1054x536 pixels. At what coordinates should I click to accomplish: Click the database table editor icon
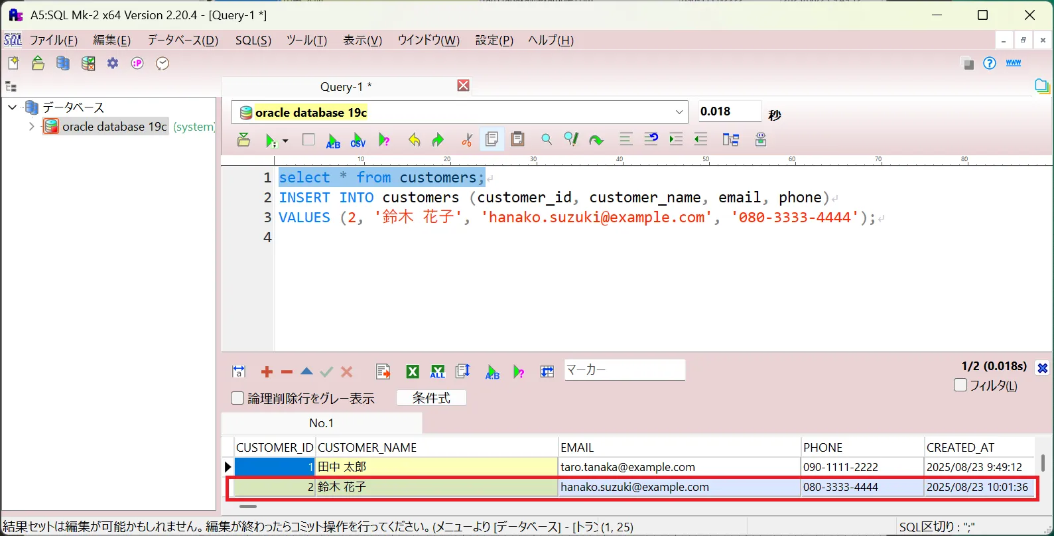[x=88, y=63]
